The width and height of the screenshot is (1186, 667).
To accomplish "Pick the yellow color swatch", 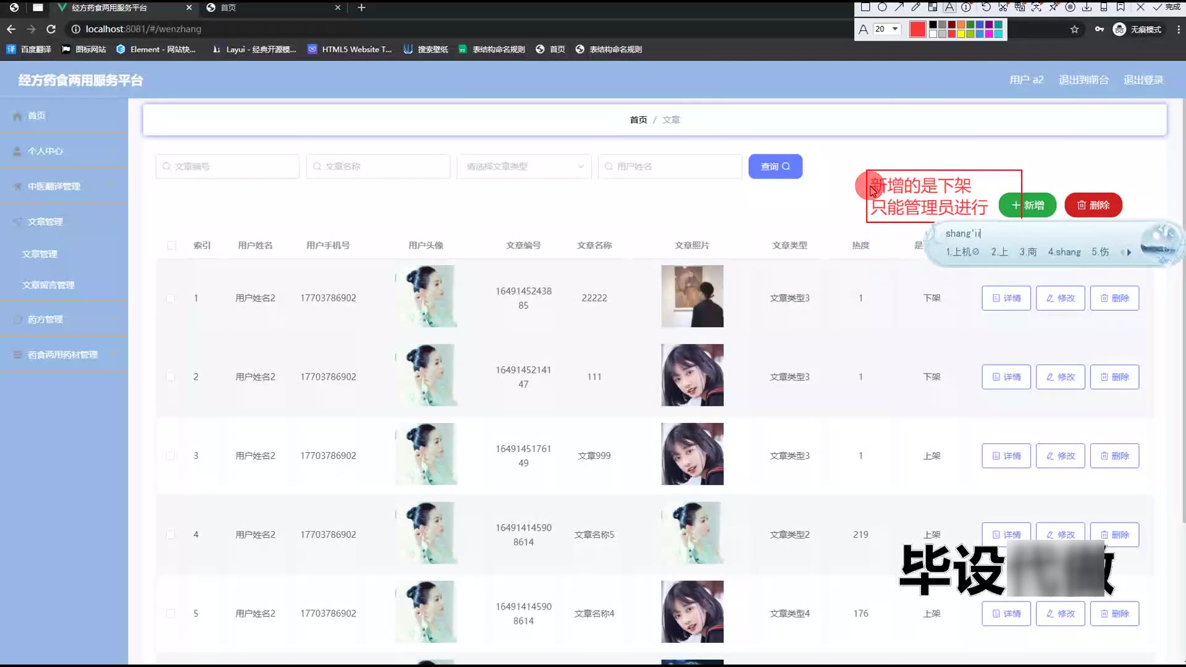I will pyautogui.click(x=961, y=33).
